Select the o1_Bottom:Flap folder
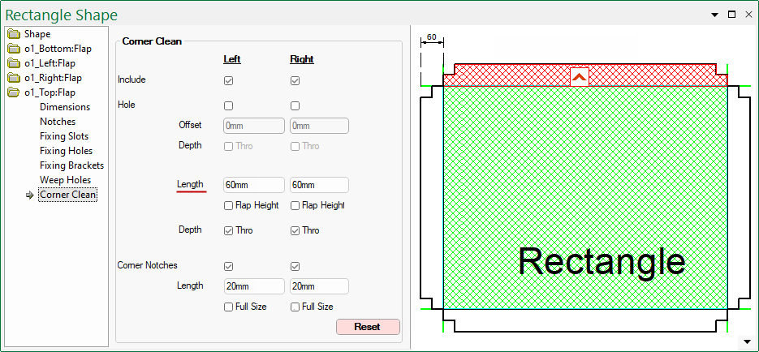The width and height of the screenshot is (759, 352). point(58,49)
